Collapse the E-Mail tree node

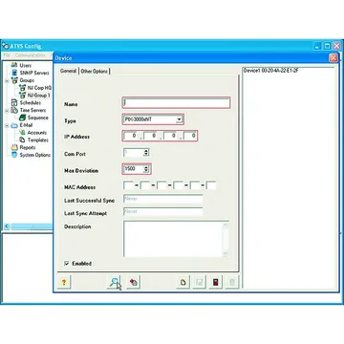tap(7, 125)
